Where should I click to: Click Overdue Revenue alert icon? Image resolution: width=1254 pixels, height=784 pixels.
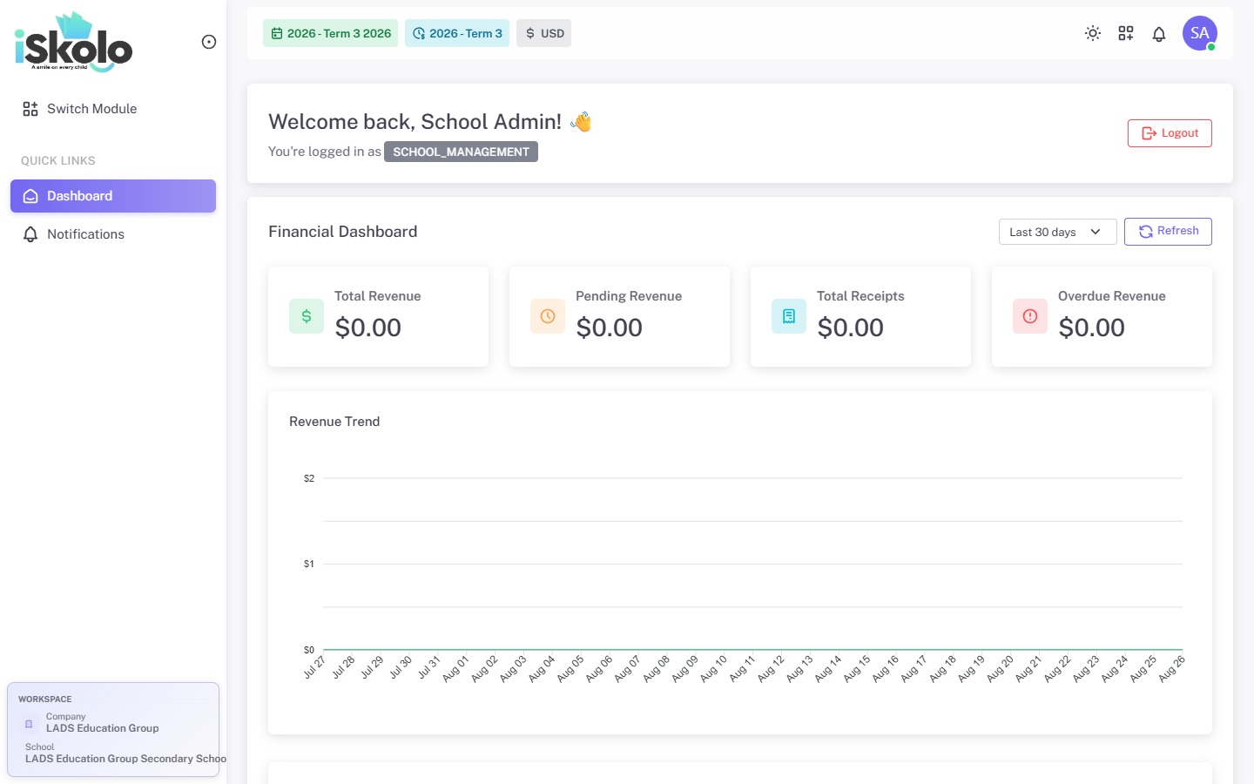point(1030,316)
